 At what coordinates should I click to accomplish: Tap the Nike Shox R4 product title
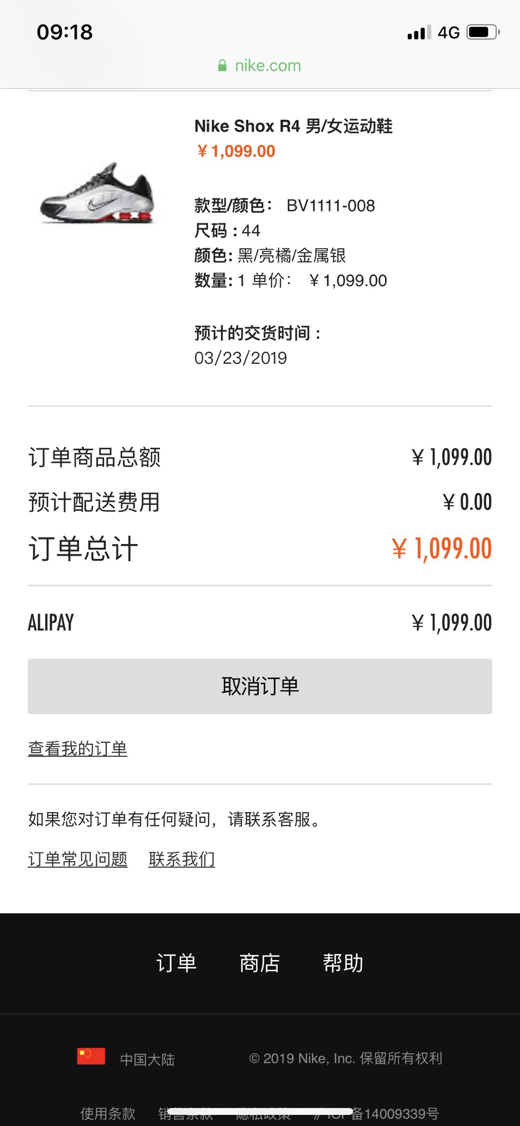point(293,126)
